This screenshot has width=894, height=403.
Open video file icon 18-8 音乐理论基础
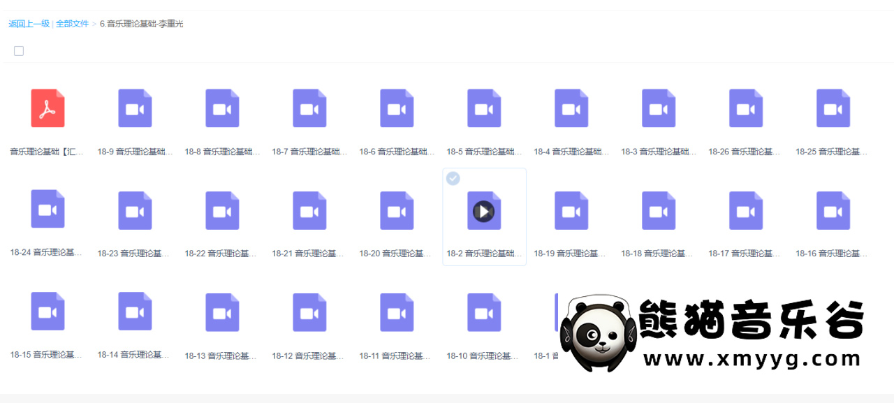coord(222,108)
